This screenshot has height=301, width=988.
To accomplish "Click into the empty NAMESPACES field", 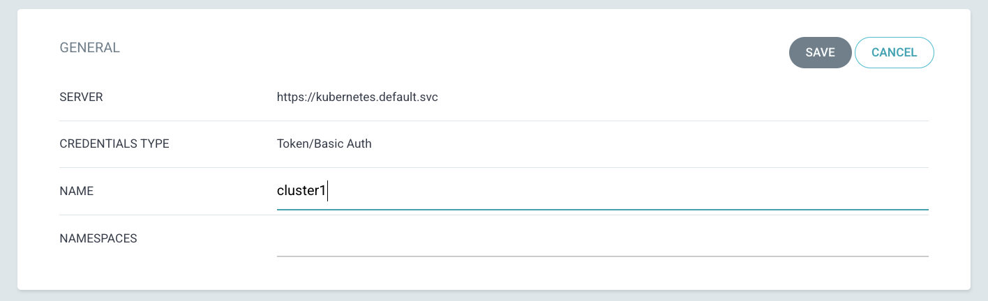I will coord(602,240).
